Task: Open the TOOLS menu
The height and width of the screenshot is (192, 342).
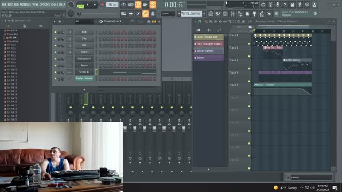Action: coord(55,4)
